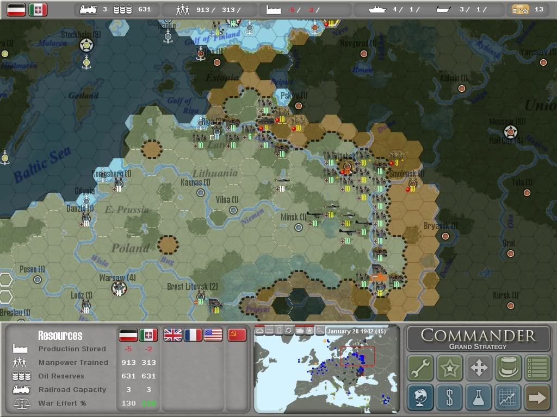The image size is (557, 417).
Task: Click the War Effort % row label
Action: 62,403
